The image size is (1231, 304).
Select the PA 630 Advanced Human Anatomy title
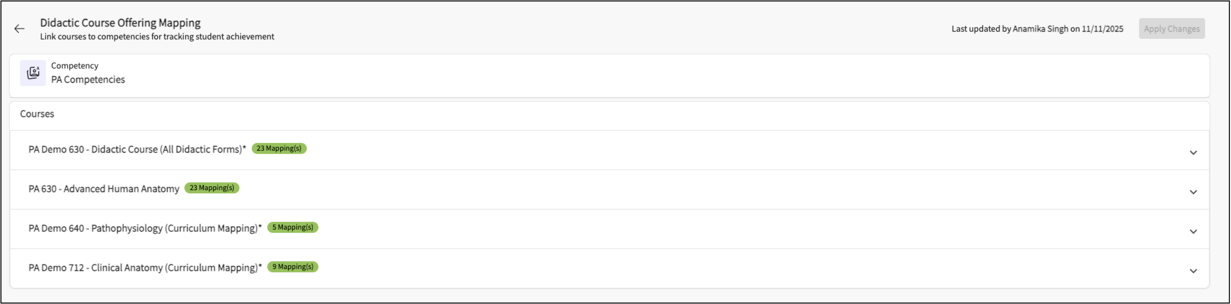tap(104, 189)
